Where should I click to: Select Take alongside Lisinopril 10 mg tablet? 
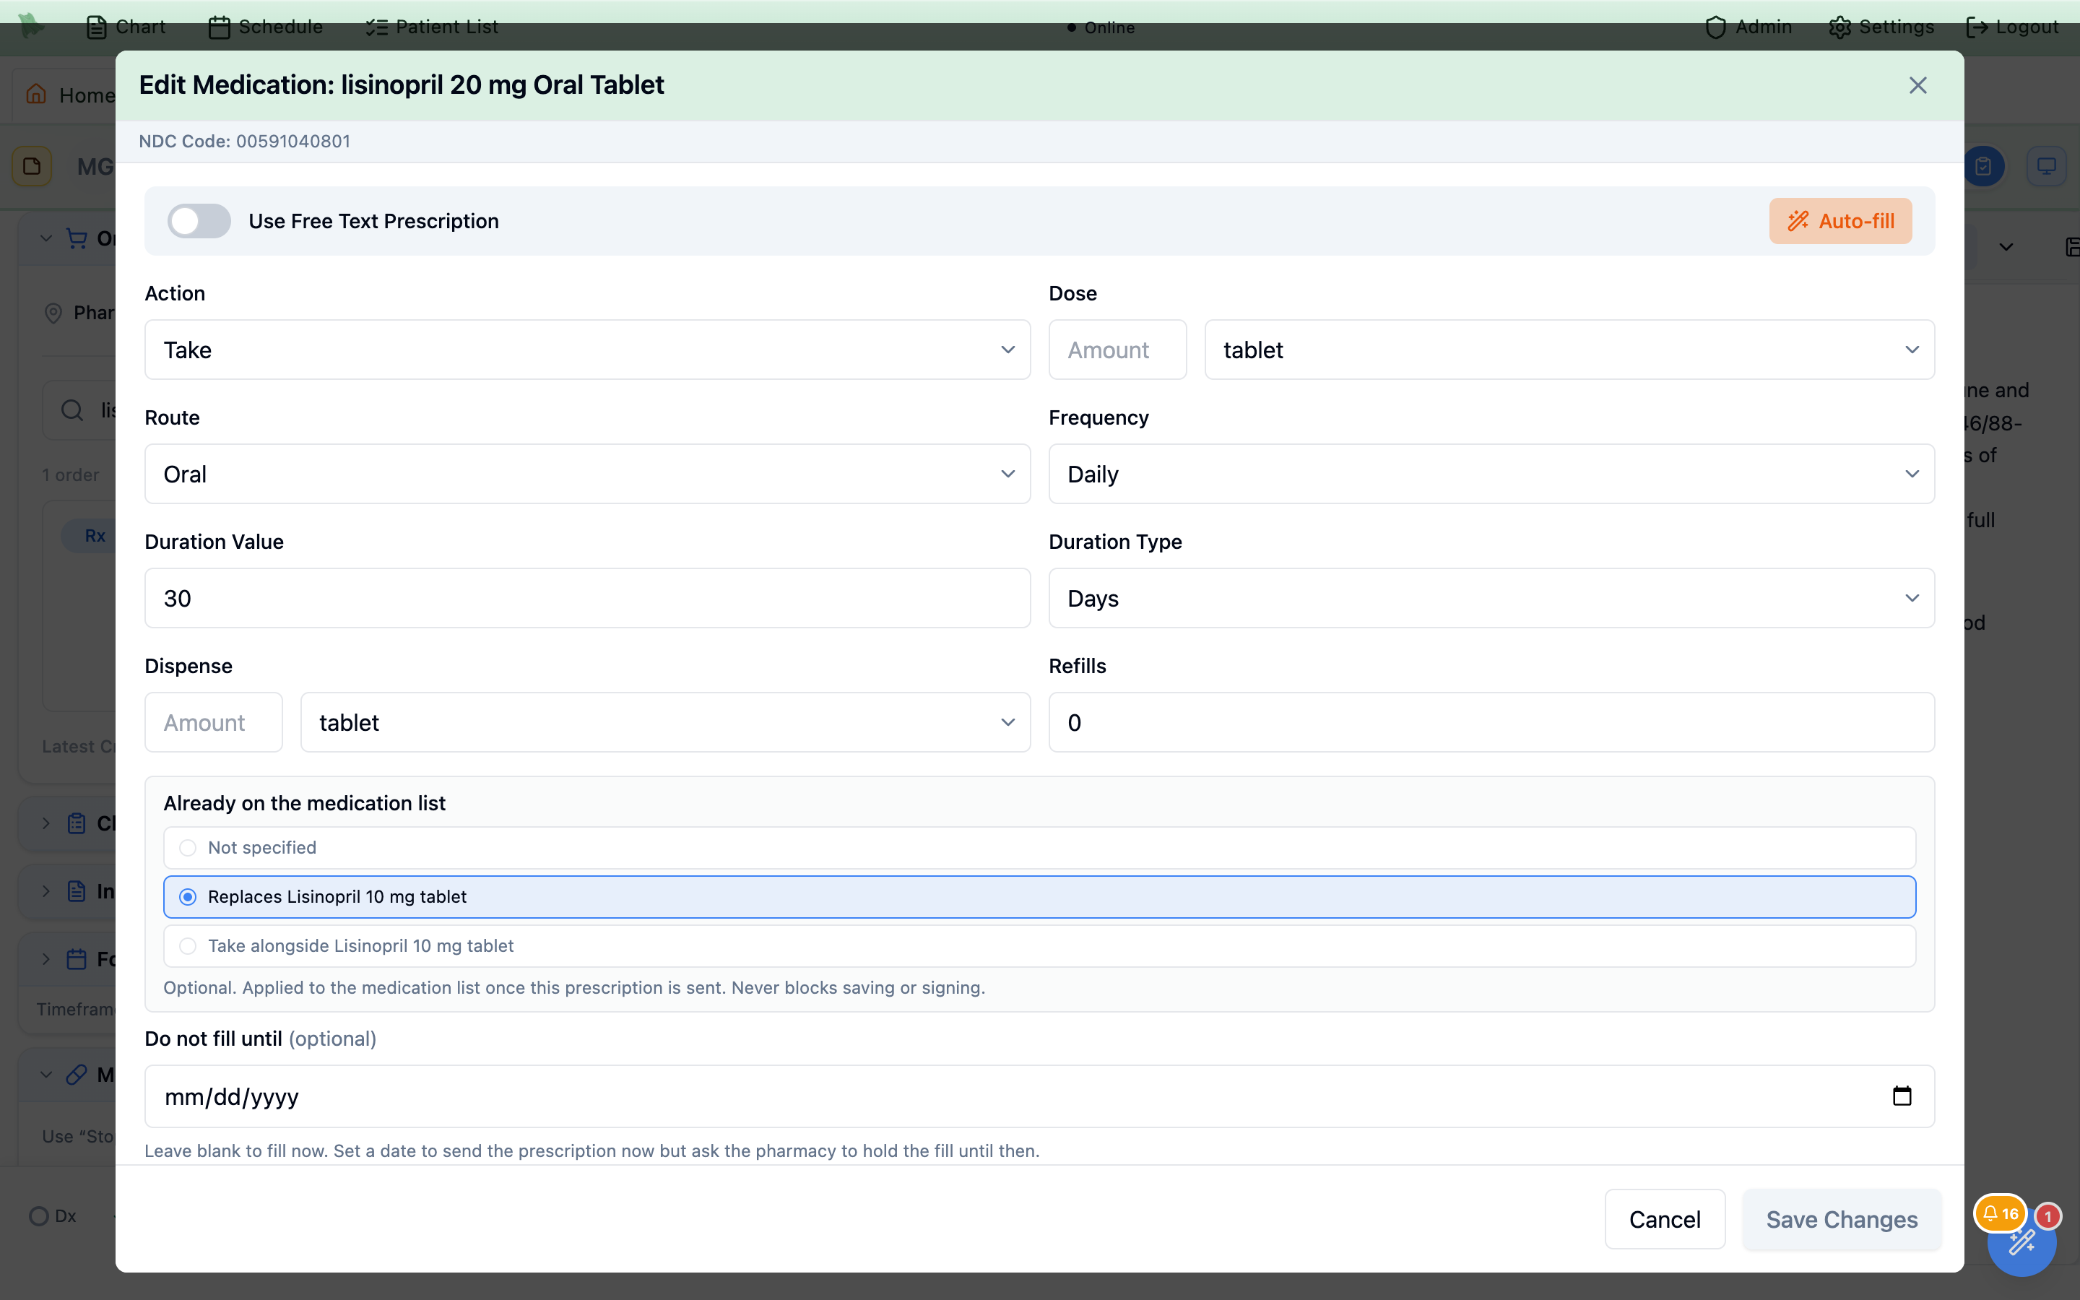[1039, 946]
